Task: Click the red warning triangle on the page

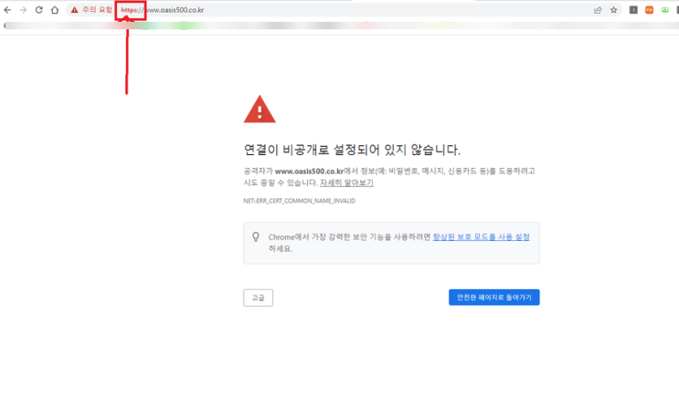Action: [x=260, y=109]
